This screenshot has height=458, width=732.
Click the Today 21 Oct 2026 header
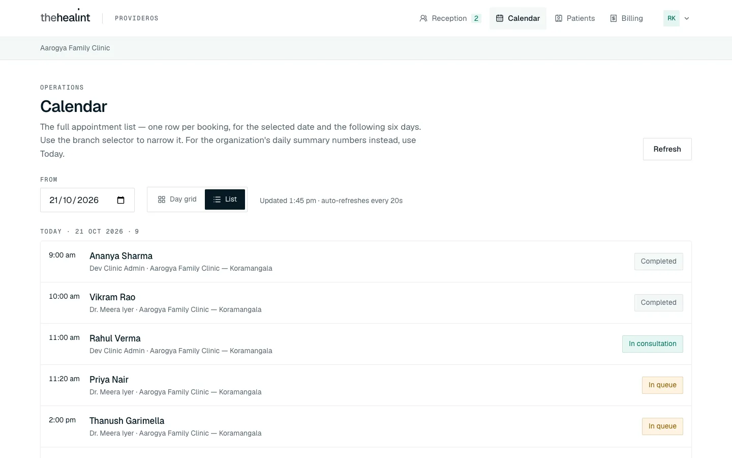[x=89, y=232]
